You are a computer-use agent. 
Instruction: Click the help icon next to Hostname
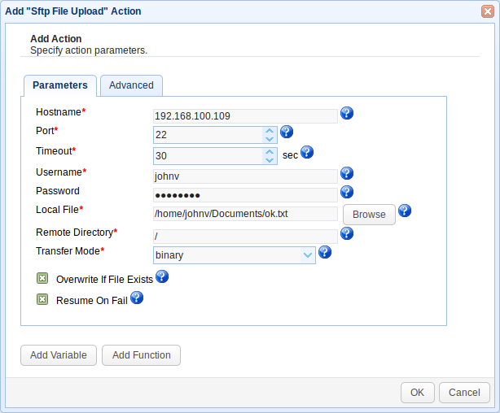pyautogui.click(x=347, y=113)
